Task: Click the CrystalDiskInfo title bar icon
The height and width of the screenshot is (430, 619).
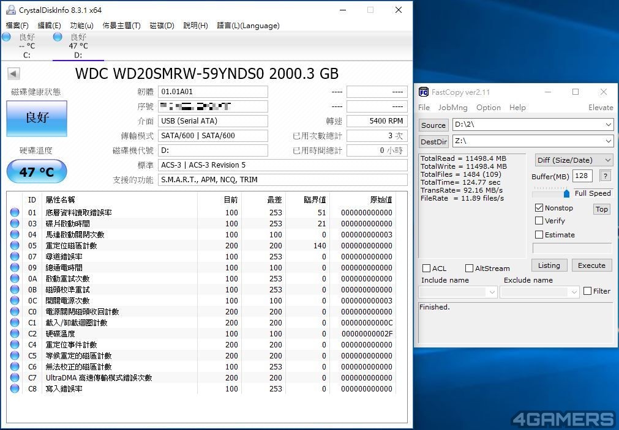Action: point(10,10)
